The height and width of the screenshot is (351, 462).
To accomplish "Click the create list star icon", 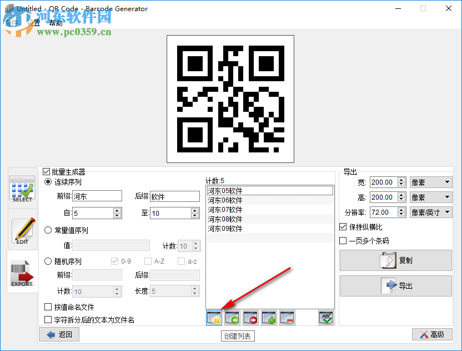I will 214,317.
